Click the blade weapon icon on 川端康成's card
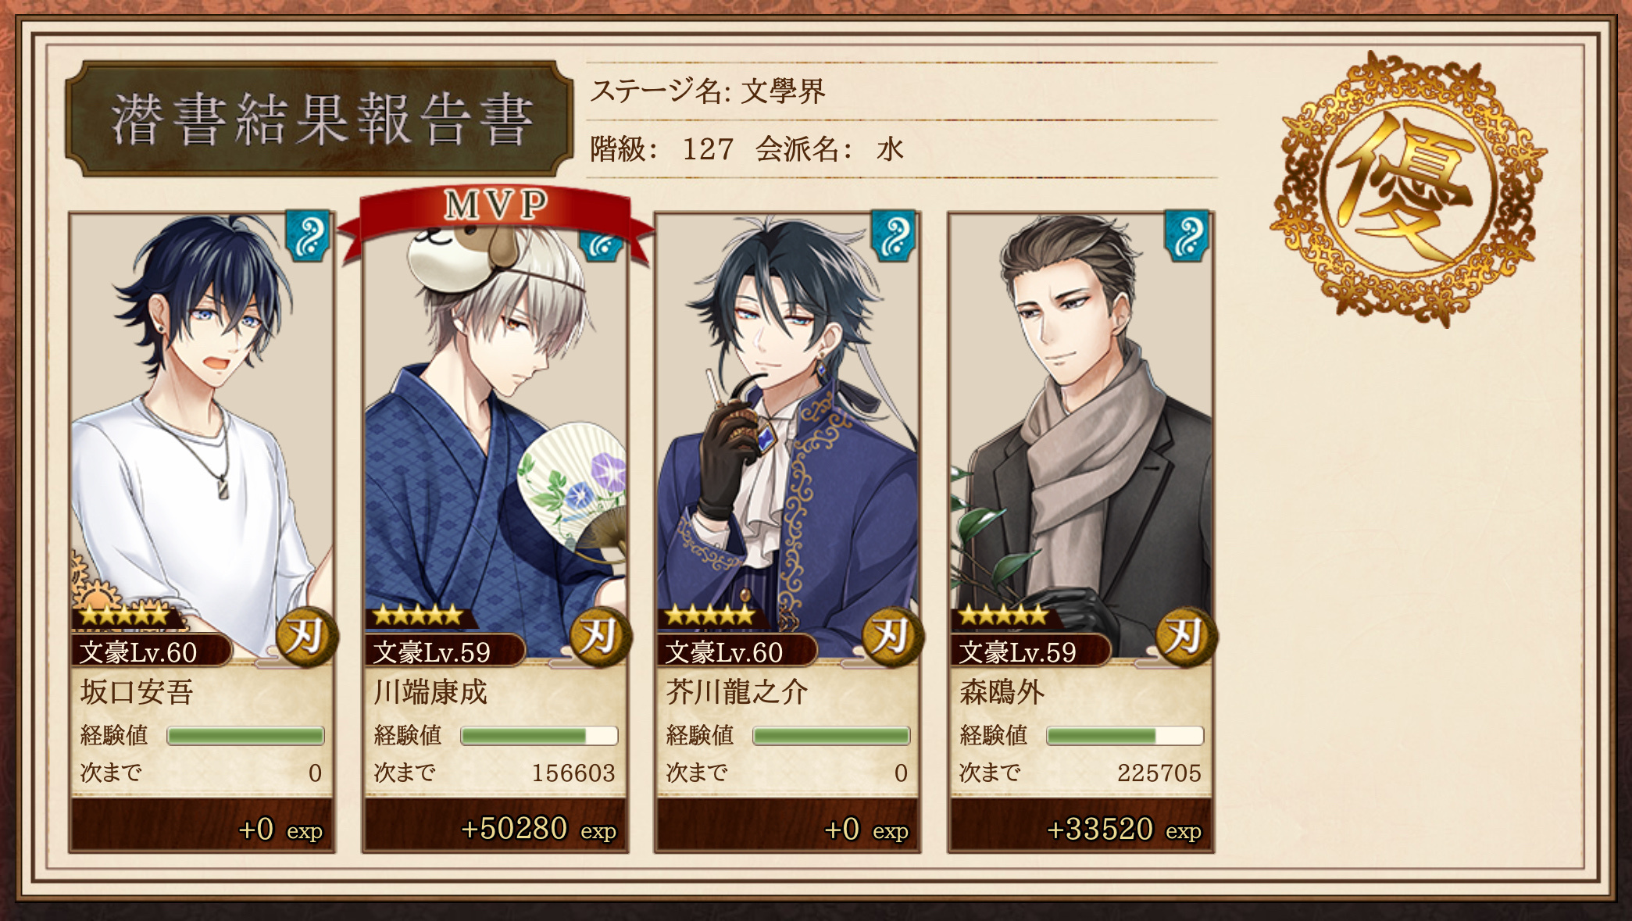1632x921 pixels. click(x=599, y=636)
